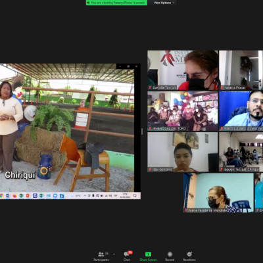Expand system tray hidden icons chevron
The width and height of the screenshot is (263, 263).
(x=85, y=196)
